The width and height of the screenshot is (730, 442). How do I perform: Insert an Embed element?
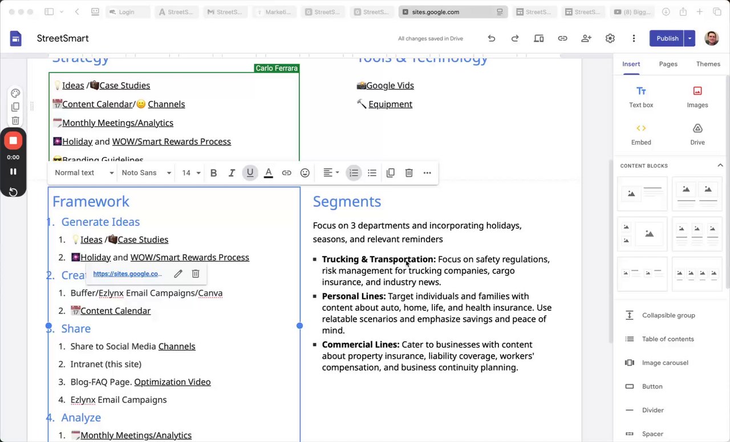pos(641,135)
